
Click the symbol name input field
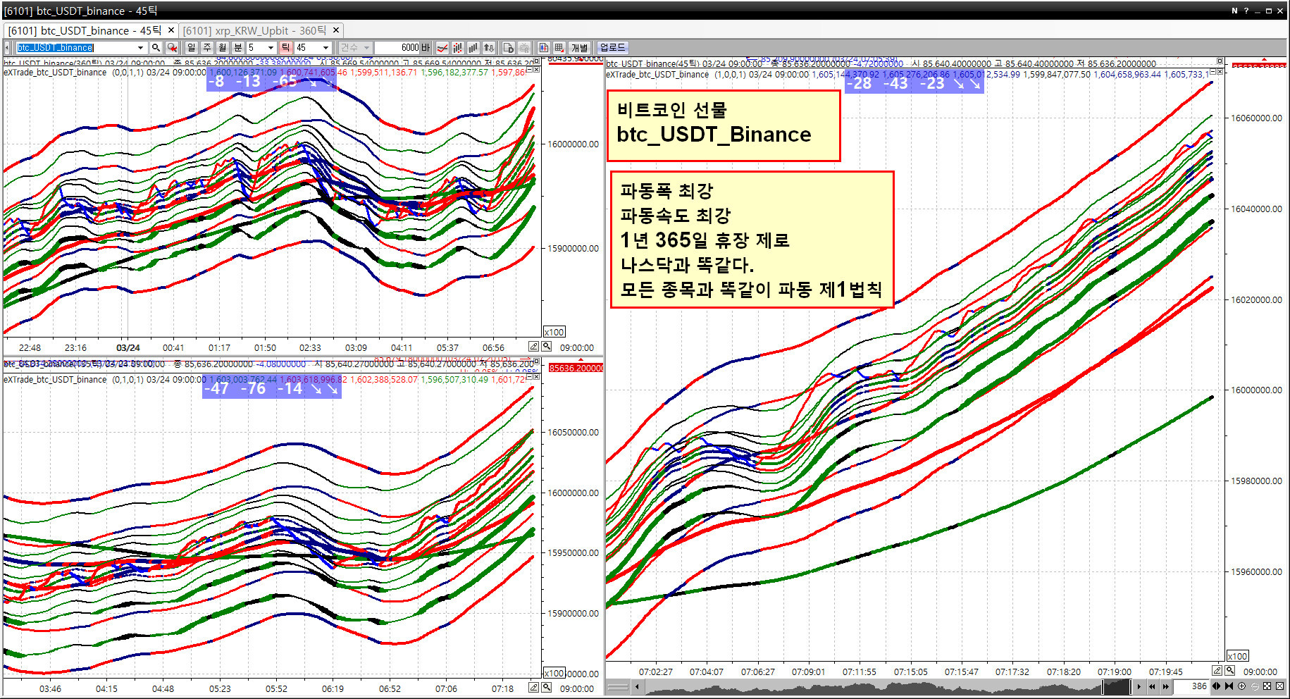pyautogui.click(x=75, y=47)
